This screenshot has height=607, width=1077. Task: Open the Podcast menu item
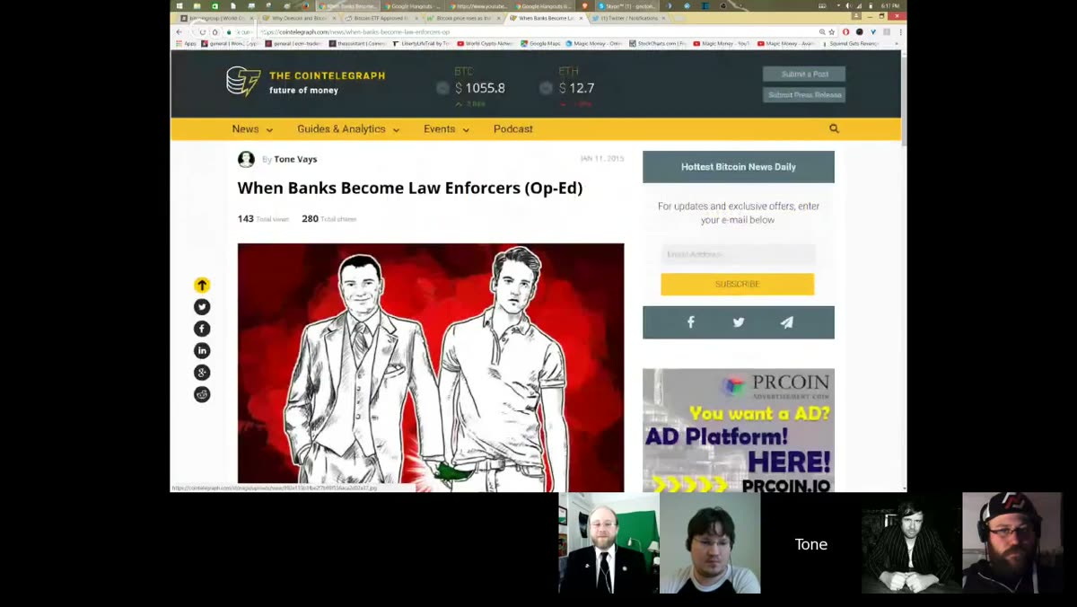(x=513, y=129)
